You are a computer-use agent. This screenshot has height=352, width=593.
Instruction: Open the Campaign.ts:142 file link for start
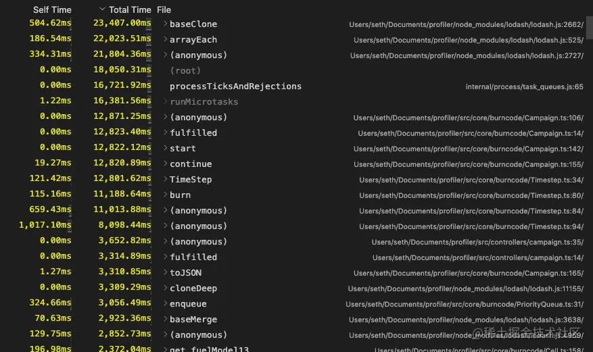tap(468, 149)
